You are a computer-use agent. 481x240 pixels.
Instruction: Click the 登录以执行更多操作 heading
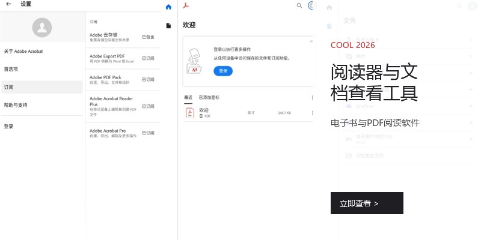(232, 49)
